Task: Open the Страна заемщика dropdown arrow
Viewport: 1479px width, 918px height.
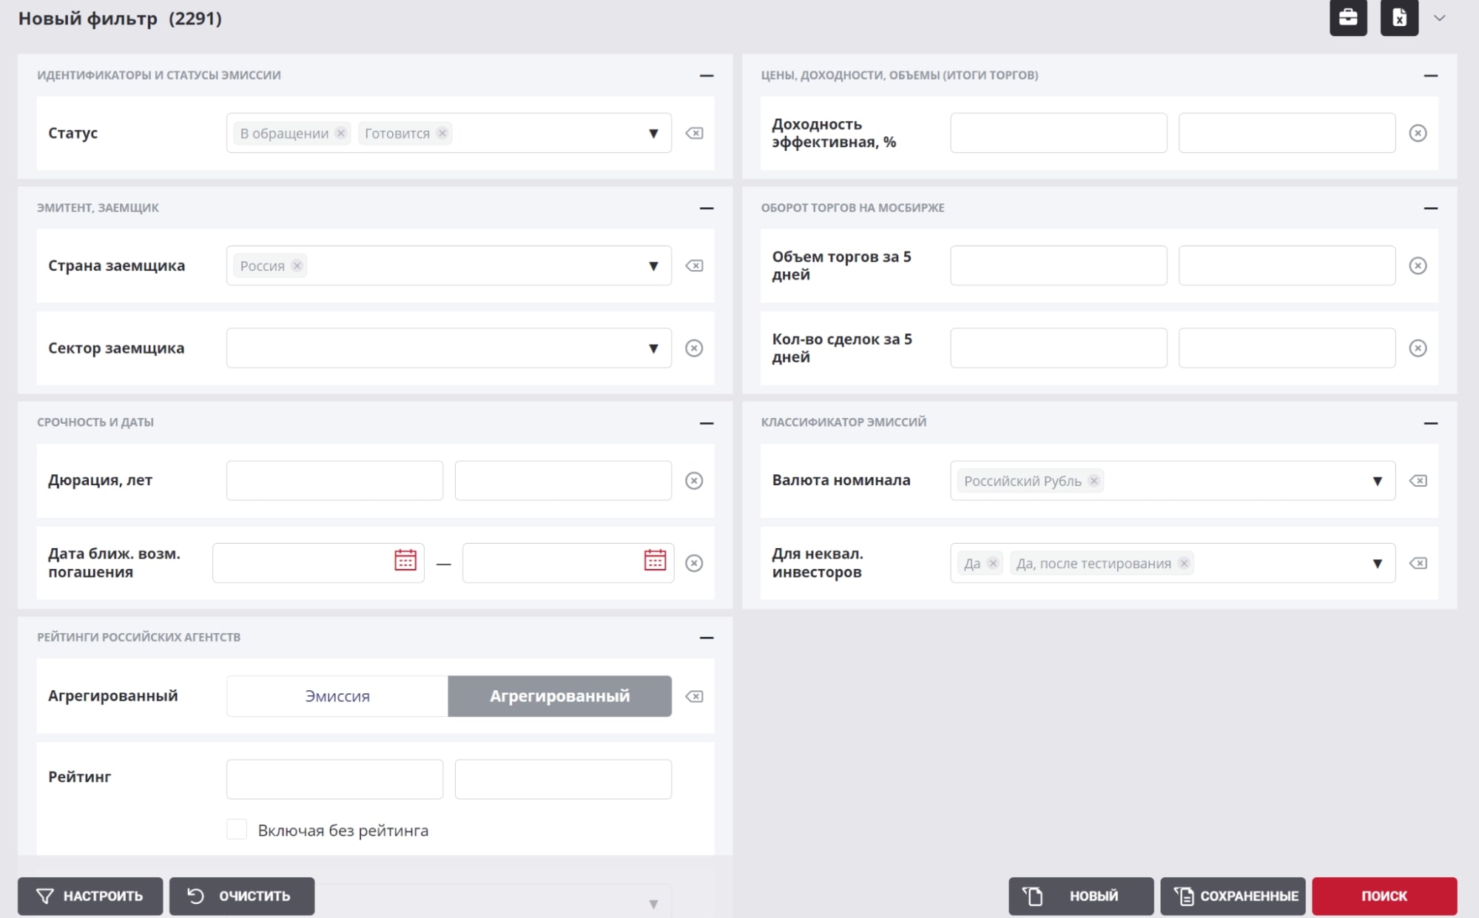Action: [653, 266]
